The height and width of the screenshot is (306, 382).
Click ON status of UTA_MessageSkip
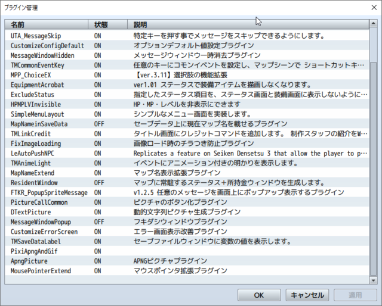(97, 36)
